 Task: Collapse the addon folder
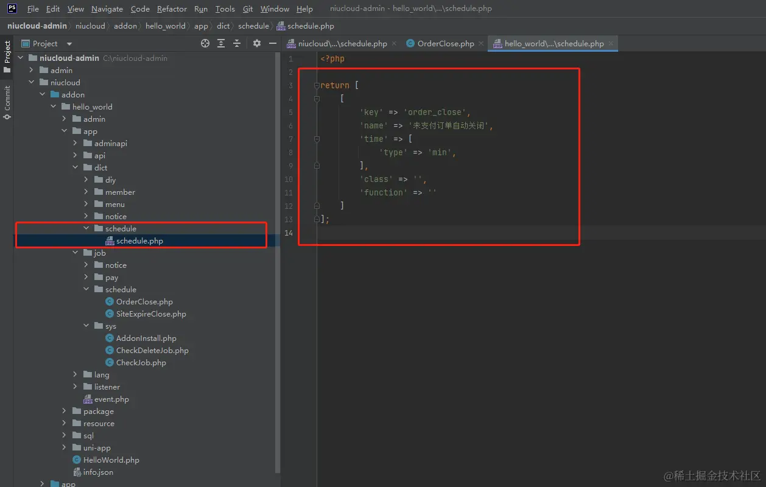click(43, 94)
